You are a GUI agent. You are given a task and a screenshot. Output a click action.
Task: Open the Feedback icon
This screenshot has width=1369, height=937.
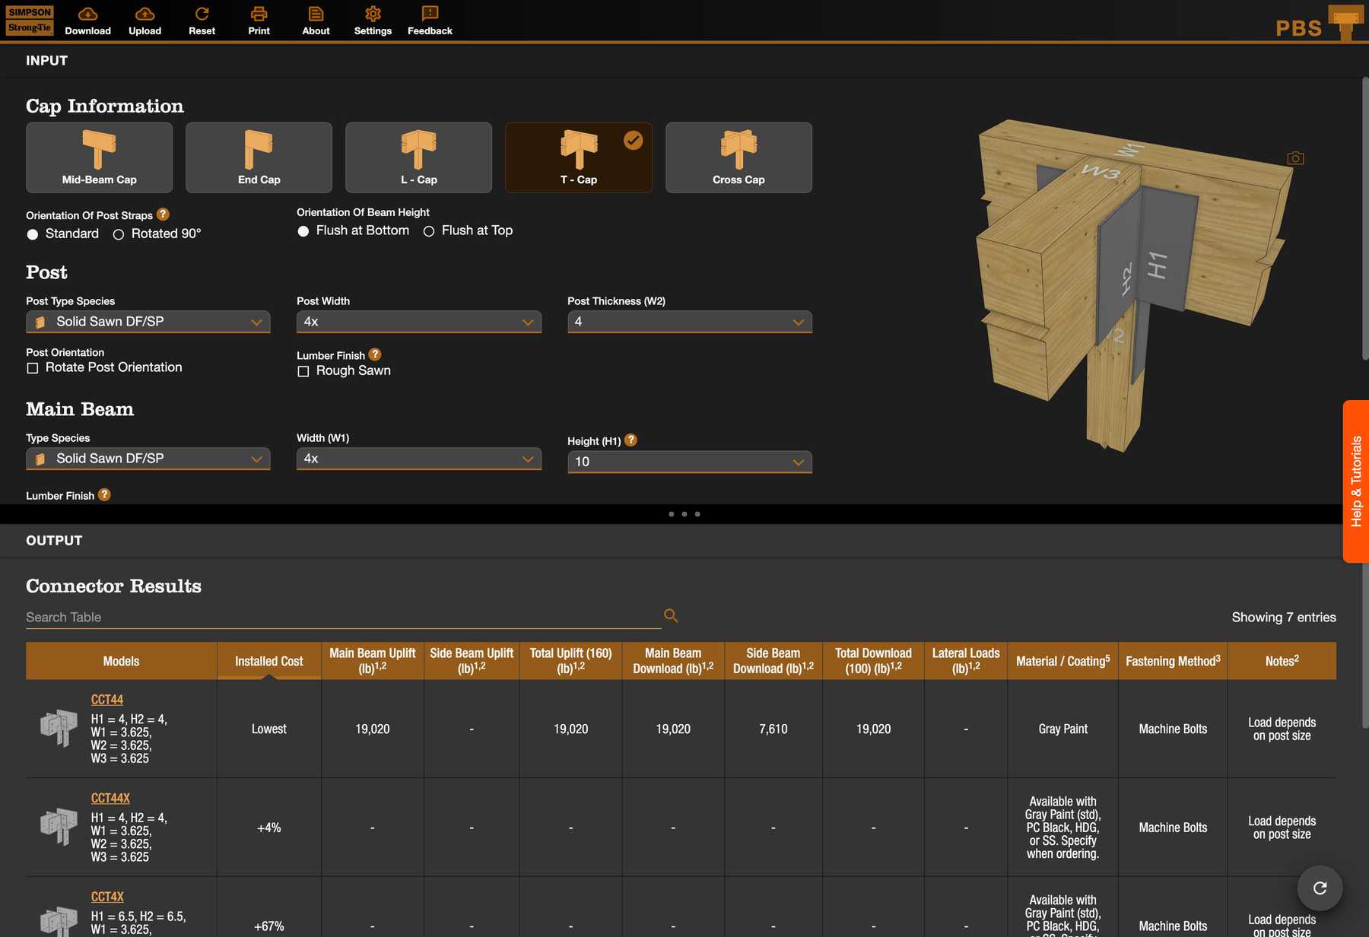pyautogui.click(x=430, y=14)
